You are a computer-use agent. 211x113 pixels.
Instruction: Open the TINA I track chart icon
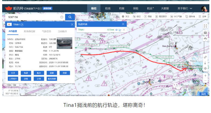point(120,30)
